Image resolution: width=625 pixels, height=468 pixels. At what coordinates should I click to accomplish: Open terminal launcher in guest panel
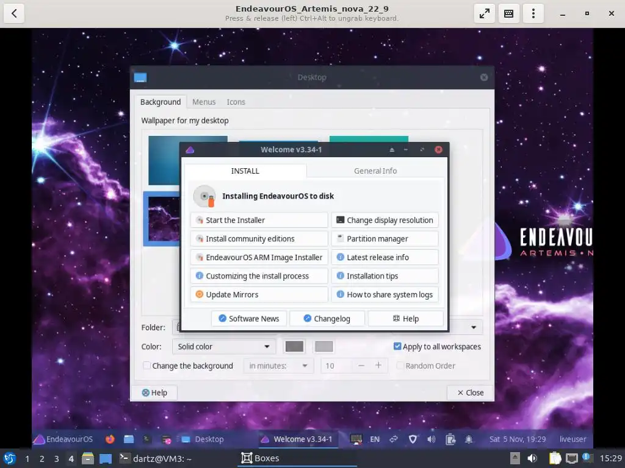(x=146, y=439)
